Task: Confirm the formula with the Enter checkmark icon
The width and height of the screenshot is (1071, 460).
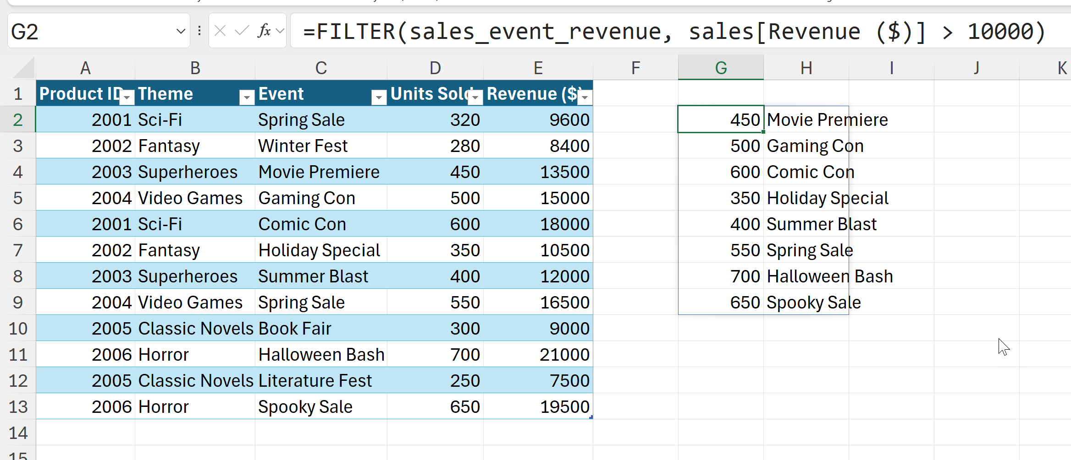Action: coord(242,31)
